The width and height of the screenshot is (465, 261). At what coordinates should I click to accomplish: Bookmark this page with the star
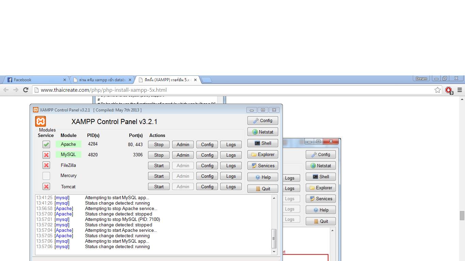(x=437, y=90)
